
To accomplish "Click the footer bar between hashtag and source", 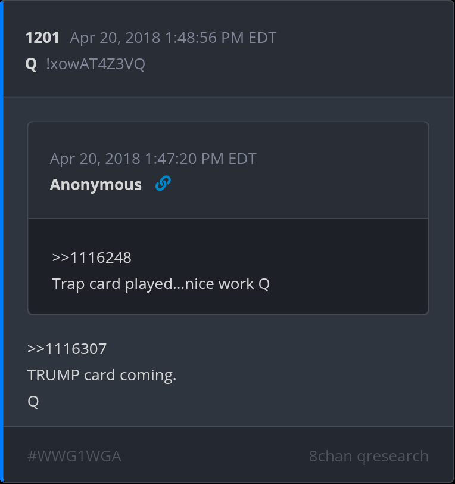I will [x=215, y=456].
